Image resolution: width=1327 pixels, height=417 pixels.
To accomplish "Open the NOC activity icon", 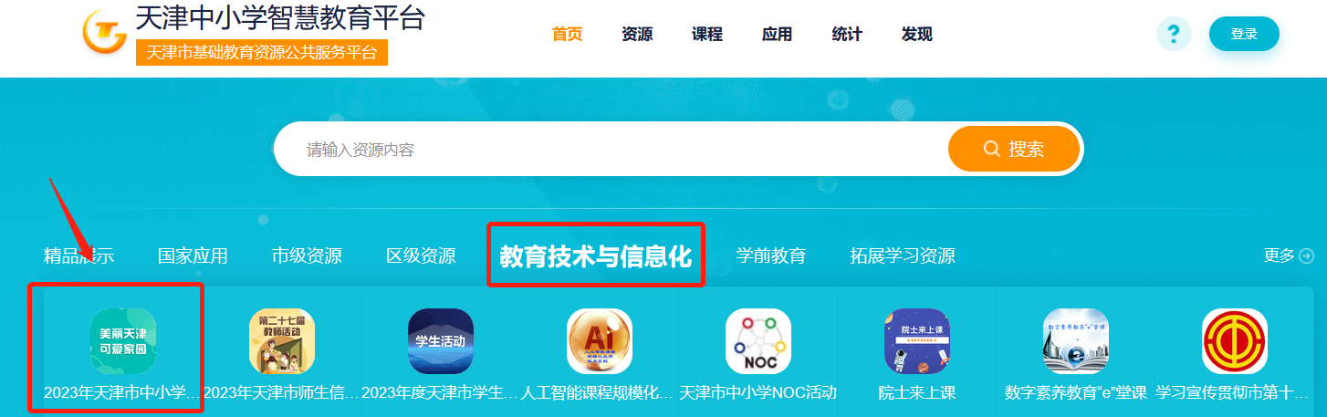I will click(758, 341).
